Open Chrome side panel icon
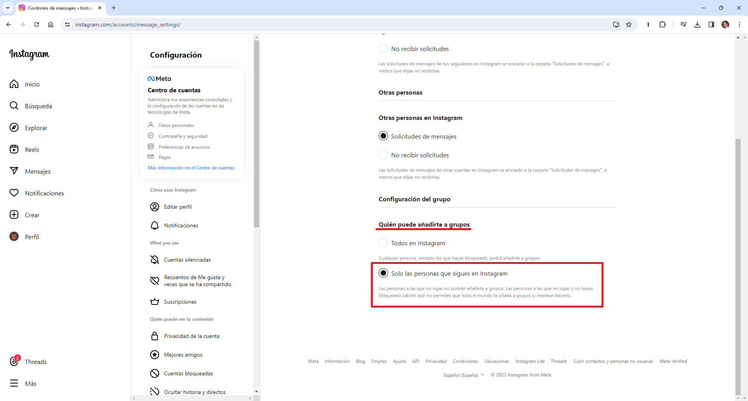The width and height of the screenshot is (748, 401). (711, 25)
